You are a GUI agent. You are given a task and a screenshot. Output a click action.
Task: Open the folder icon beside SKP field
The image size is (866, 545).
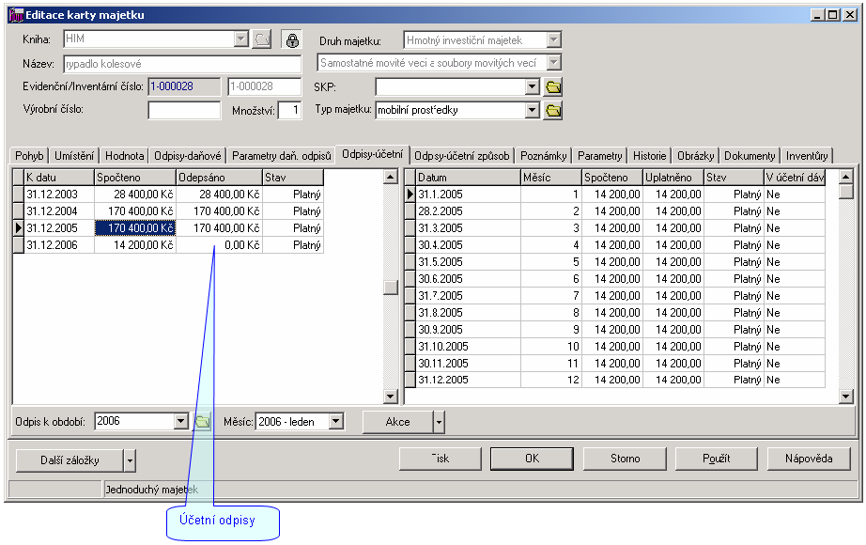click(553, 87)
